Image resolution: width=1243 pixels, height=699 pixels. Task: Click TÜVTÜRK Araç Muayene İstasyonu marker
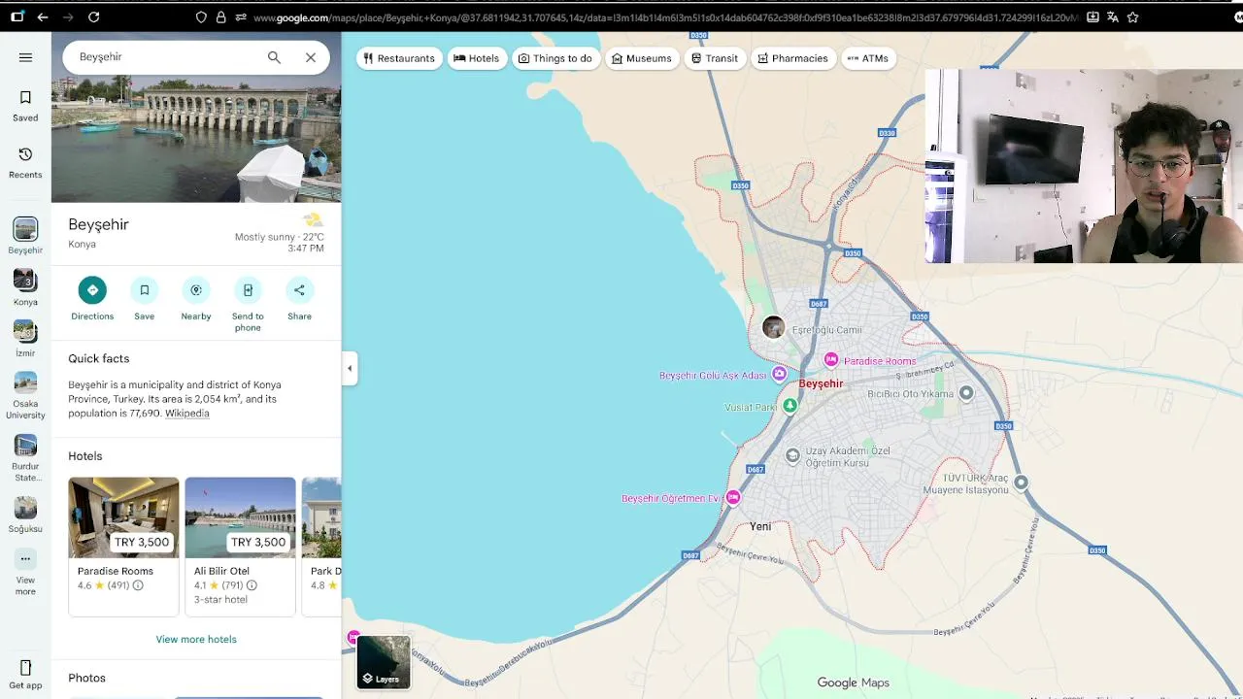[1021, 483]
